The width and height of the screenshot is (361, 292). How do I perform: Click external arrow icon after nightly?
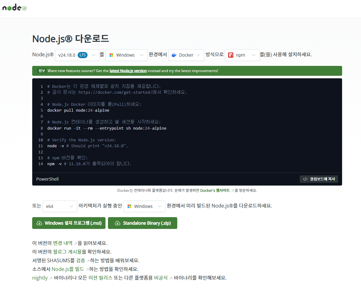pyautogui.click(x=51, y=278)
